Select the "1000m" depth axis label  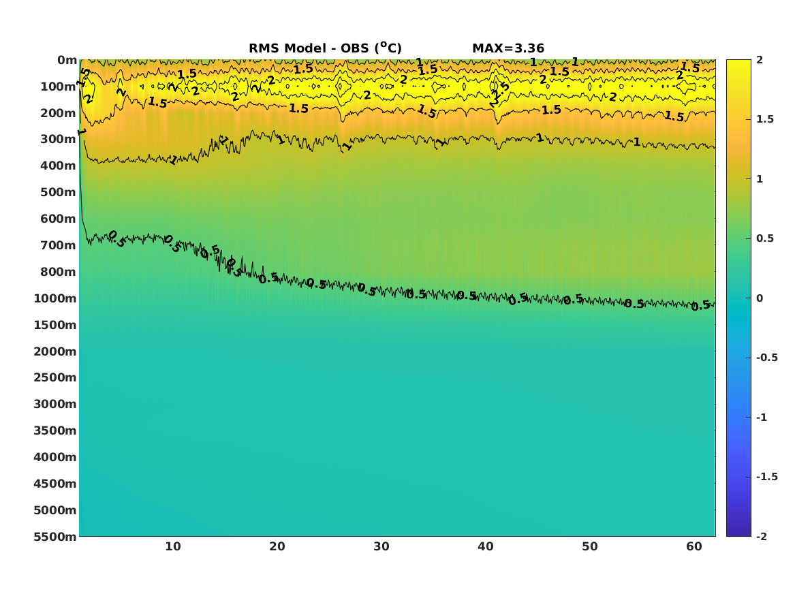tap(55, 298)
